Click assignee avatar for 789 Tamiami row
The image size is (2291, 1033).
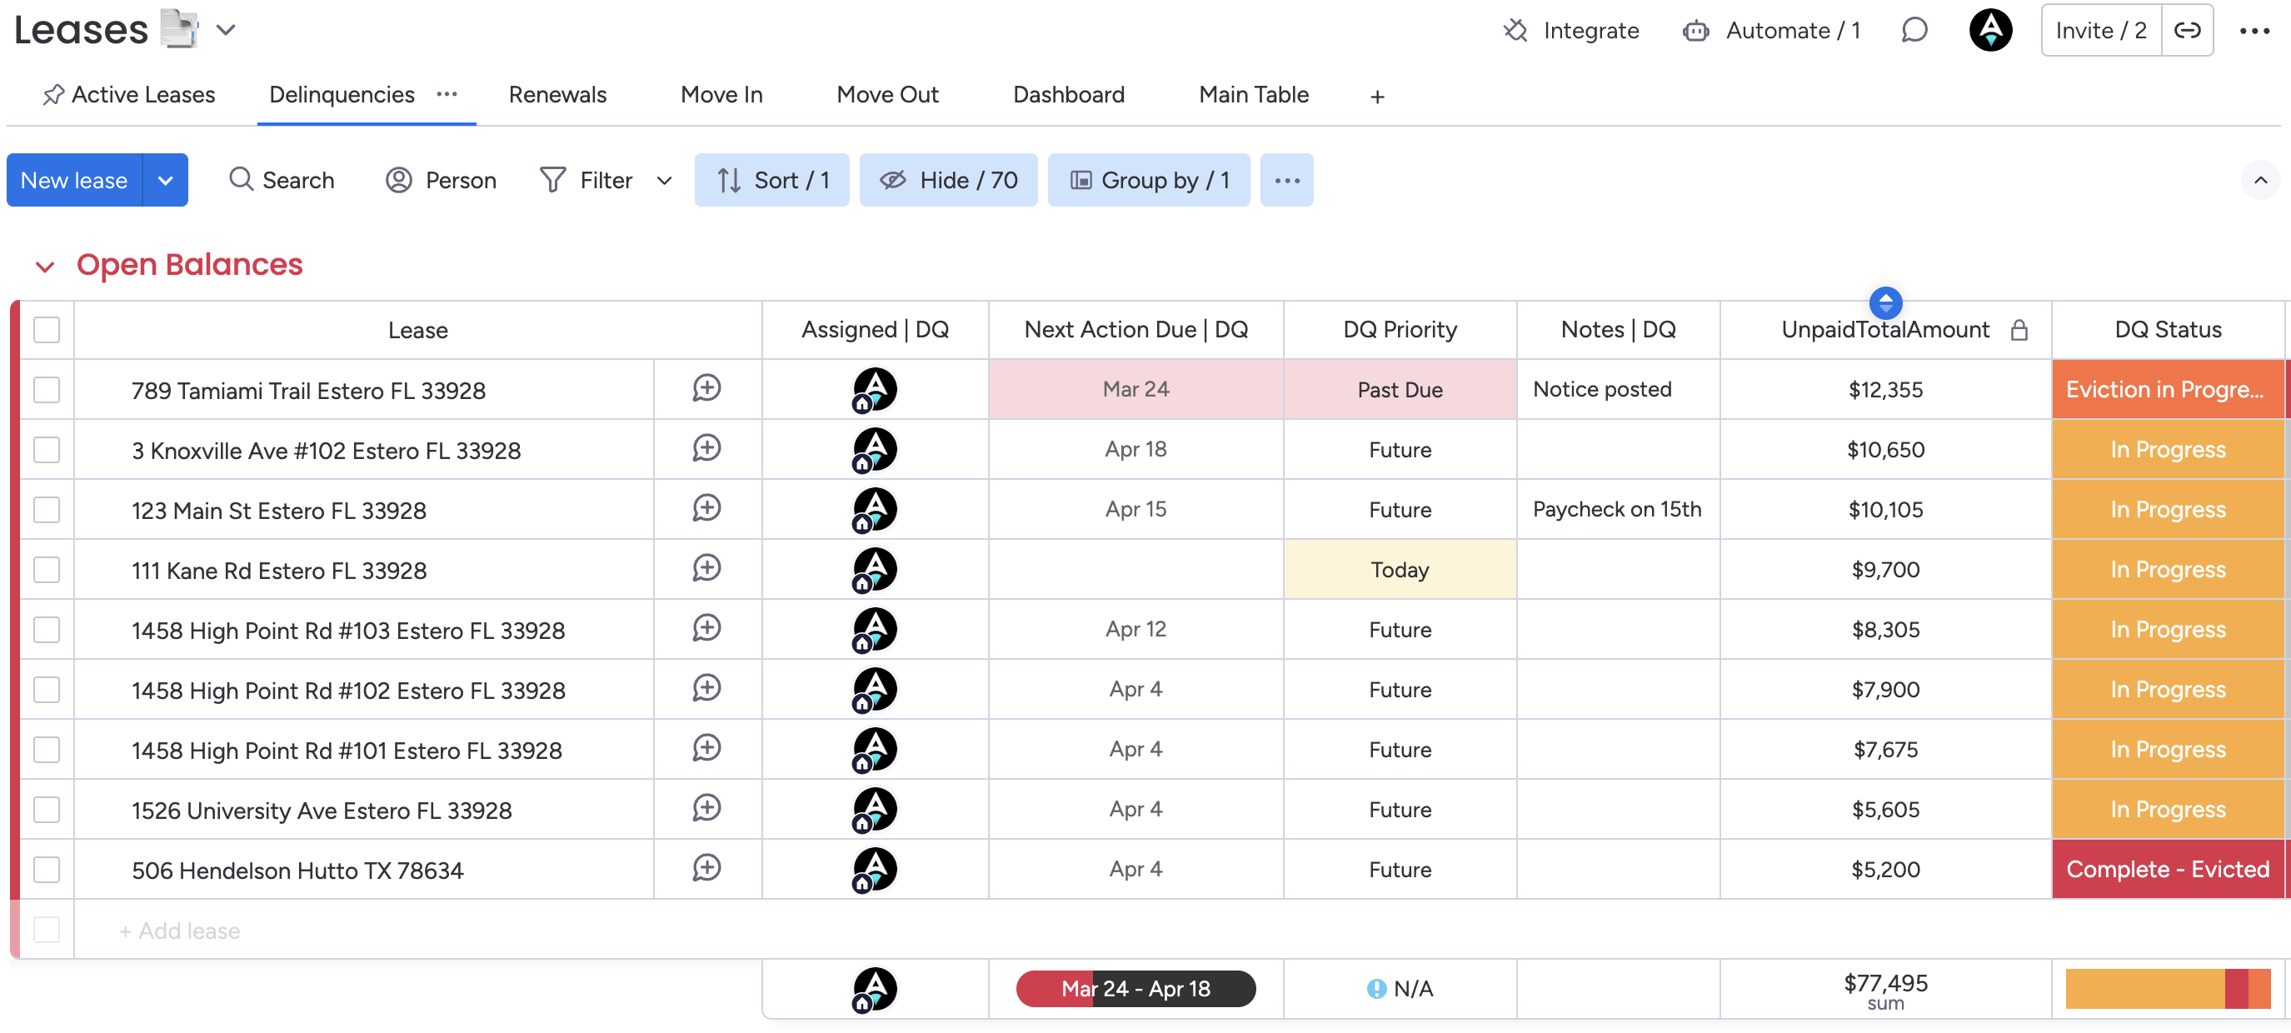point(874,389)
